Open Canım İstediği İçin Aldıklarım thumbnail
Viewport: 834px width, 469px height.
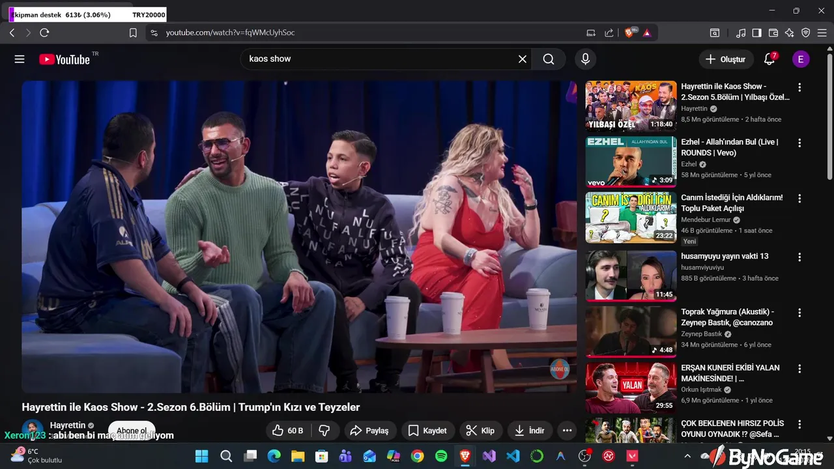[x=631, y=217]
